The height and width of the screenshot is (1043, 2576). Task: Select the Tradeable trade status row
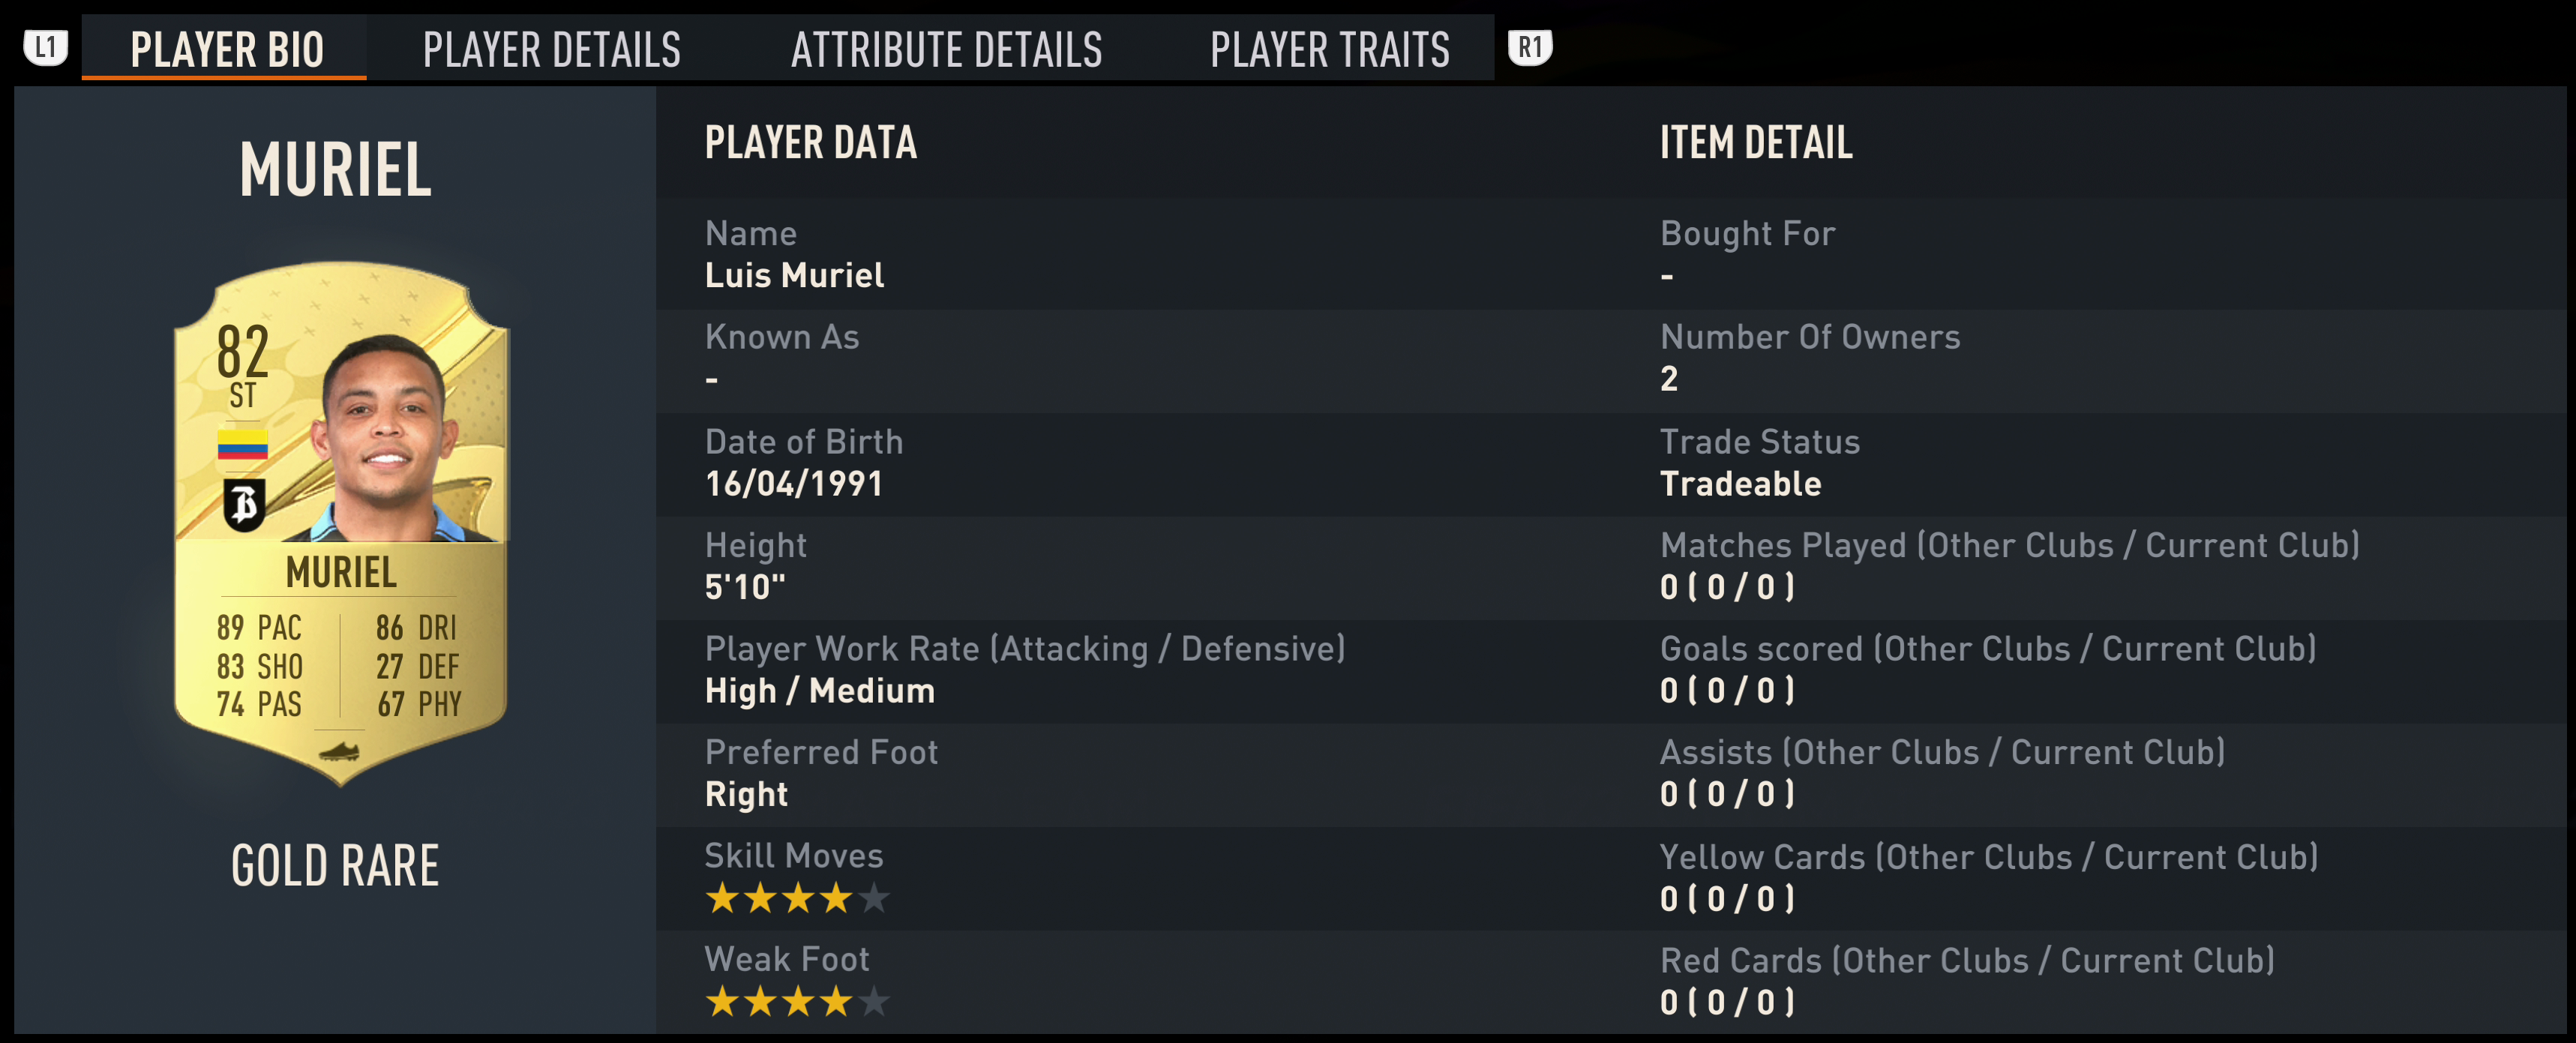click(1740, 484)
